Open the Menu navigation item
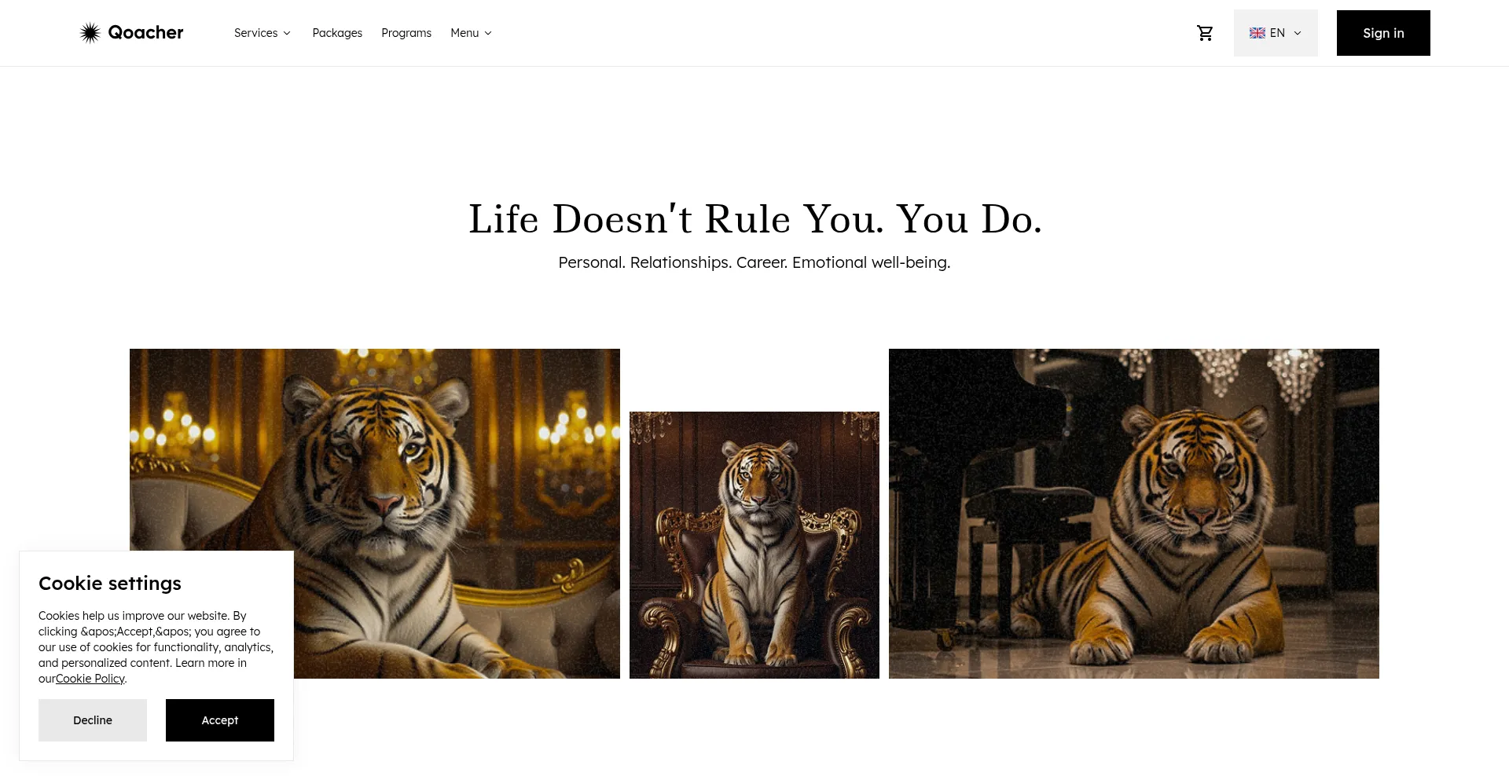 click(471, 33)
